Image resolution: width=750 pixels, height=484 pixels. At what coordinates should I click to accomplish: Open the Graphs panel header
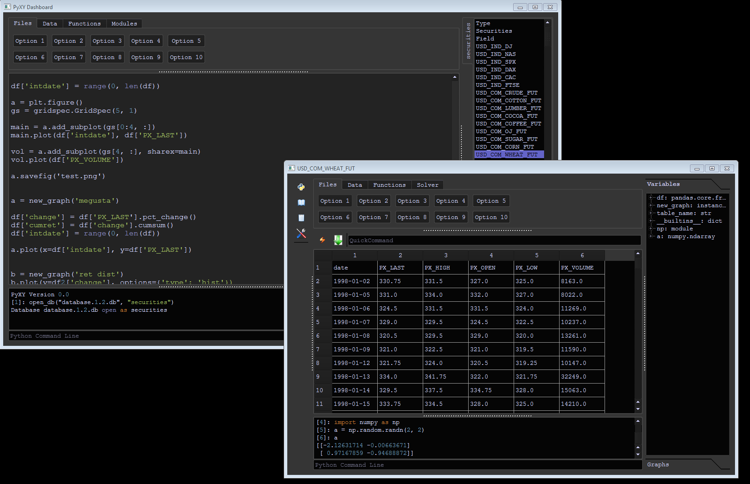pyautogui.click(x=658, y=464)
